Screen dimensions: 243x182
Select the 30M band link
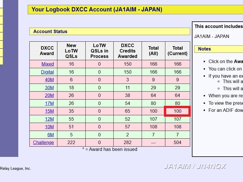49,88
